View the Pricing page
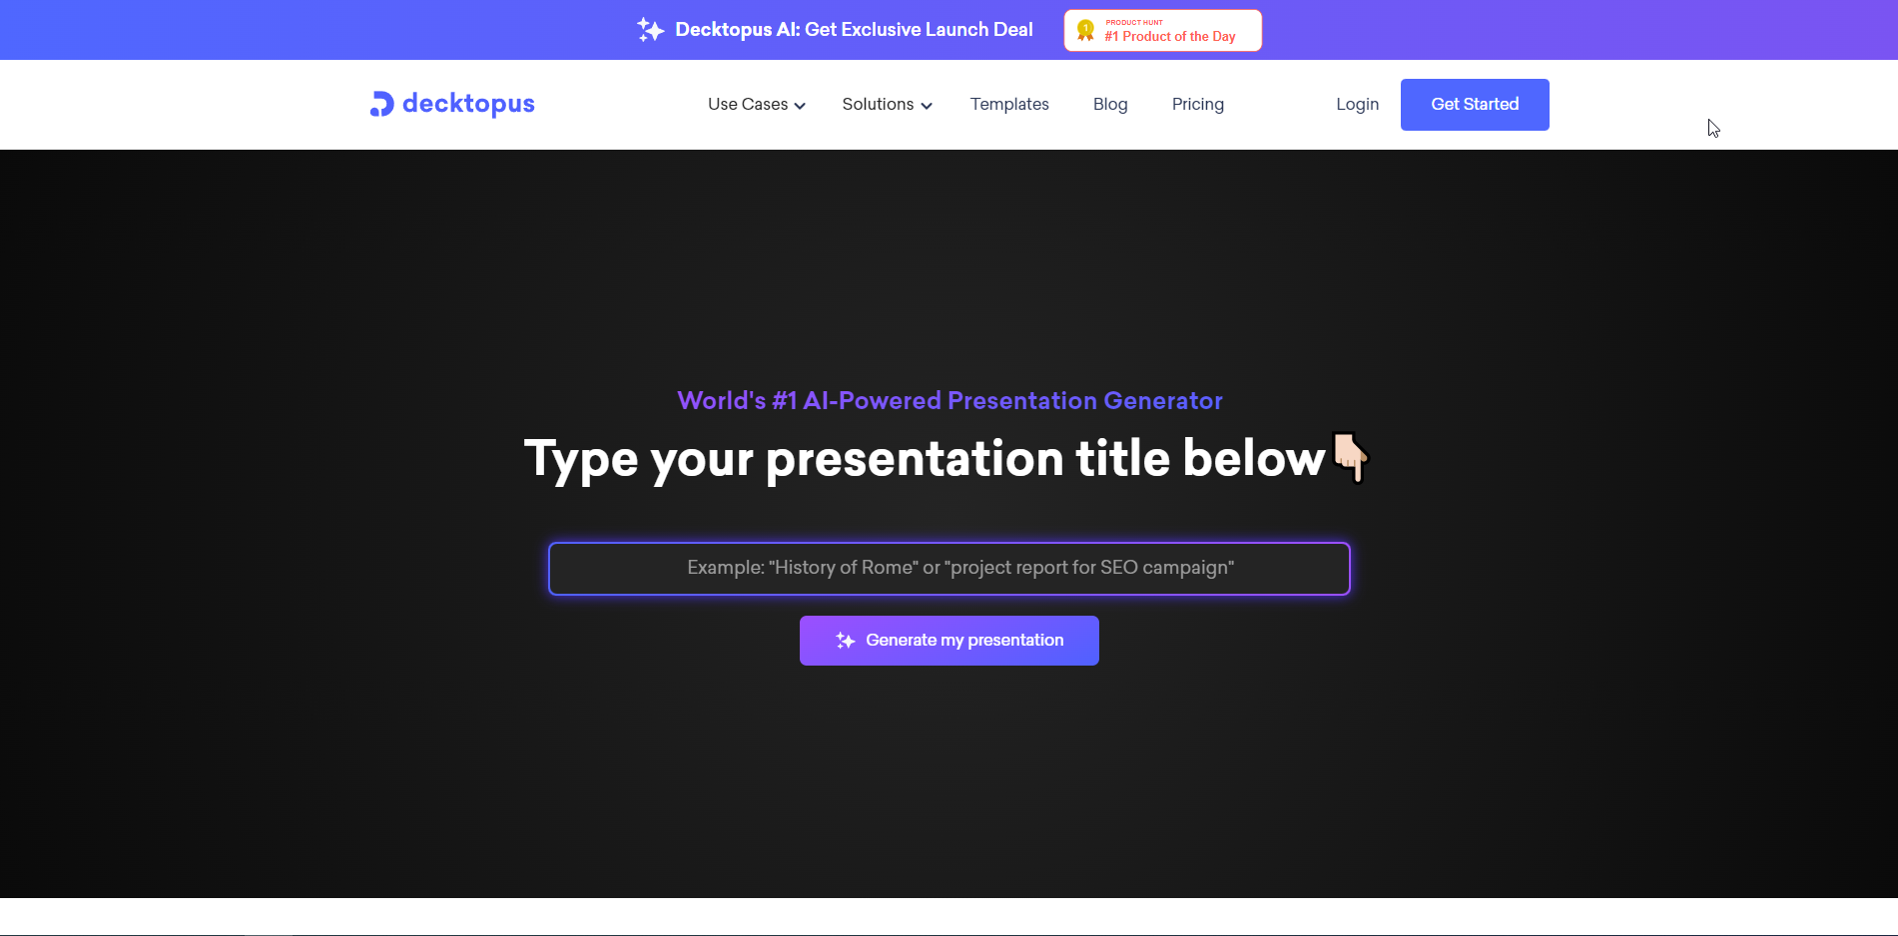1898x936 pixels. 1197,104
